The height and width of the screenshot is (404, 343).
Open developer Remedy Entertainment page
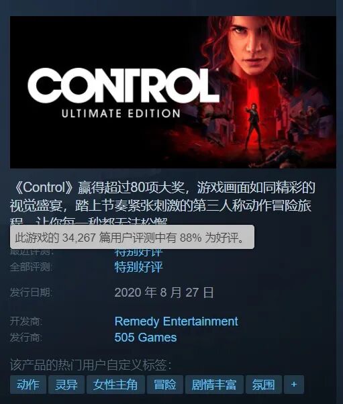177,321
